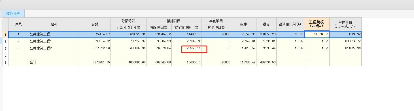Select the 公共建筑工程2 name cell

click(54, 48)
